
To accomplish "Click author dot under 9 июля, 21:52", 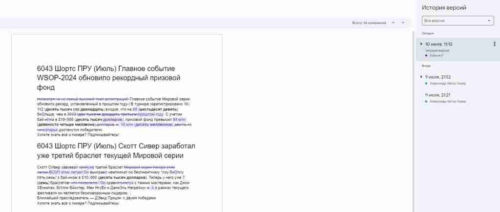I will [x=426, y=84].
